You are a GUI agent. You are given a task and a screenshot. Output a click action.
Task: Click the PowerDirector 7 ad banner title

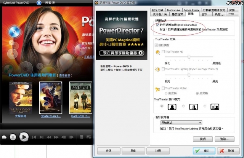click(x=121, y=30)
